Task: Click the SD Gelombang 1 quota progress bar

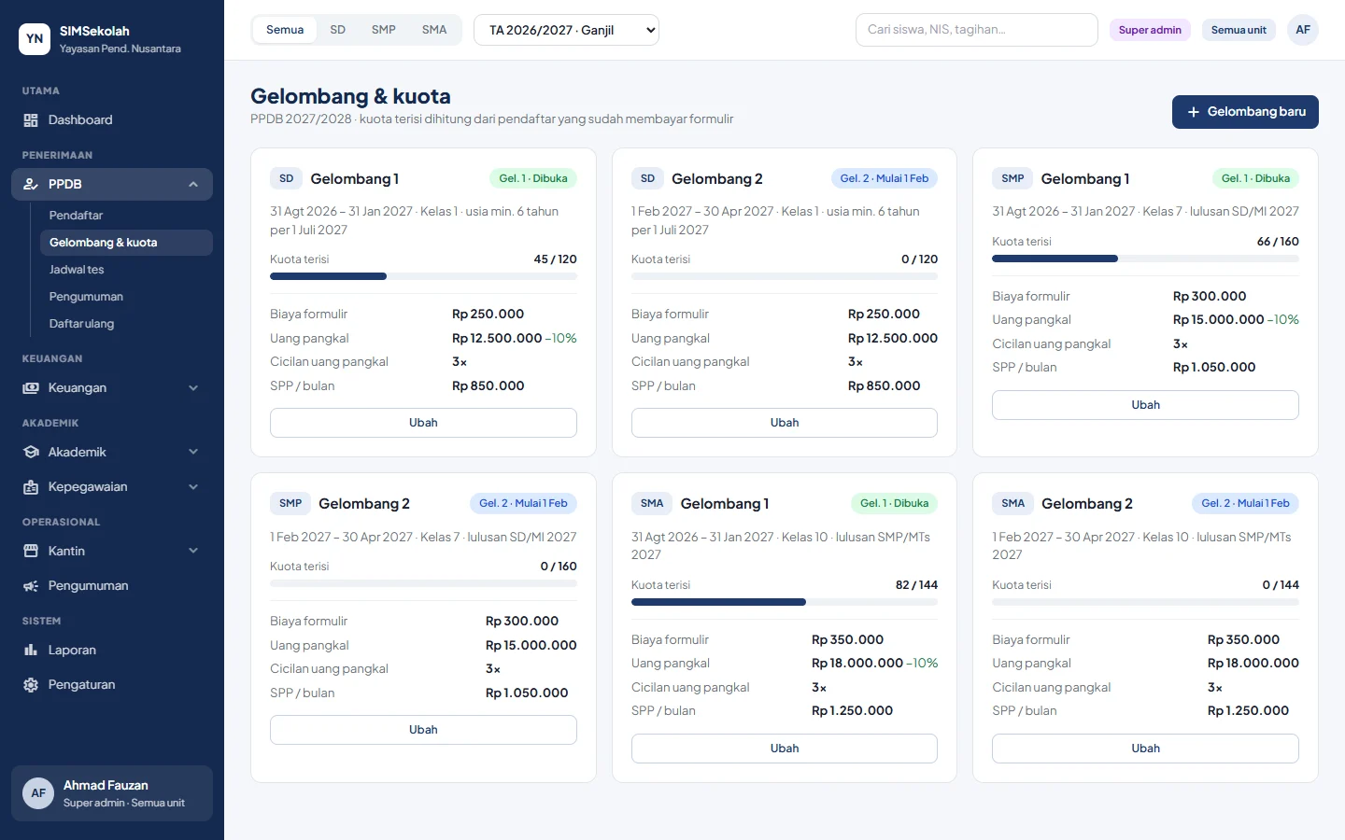Action: pos(423,276)
